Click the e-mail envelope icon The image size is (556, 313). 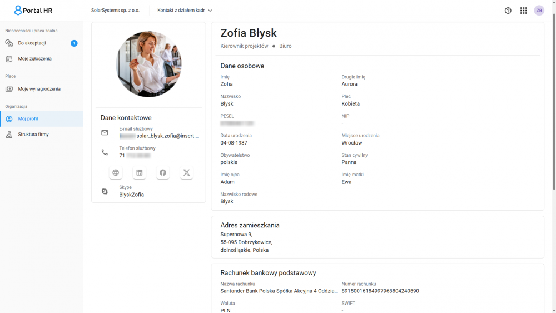(105, 133)
